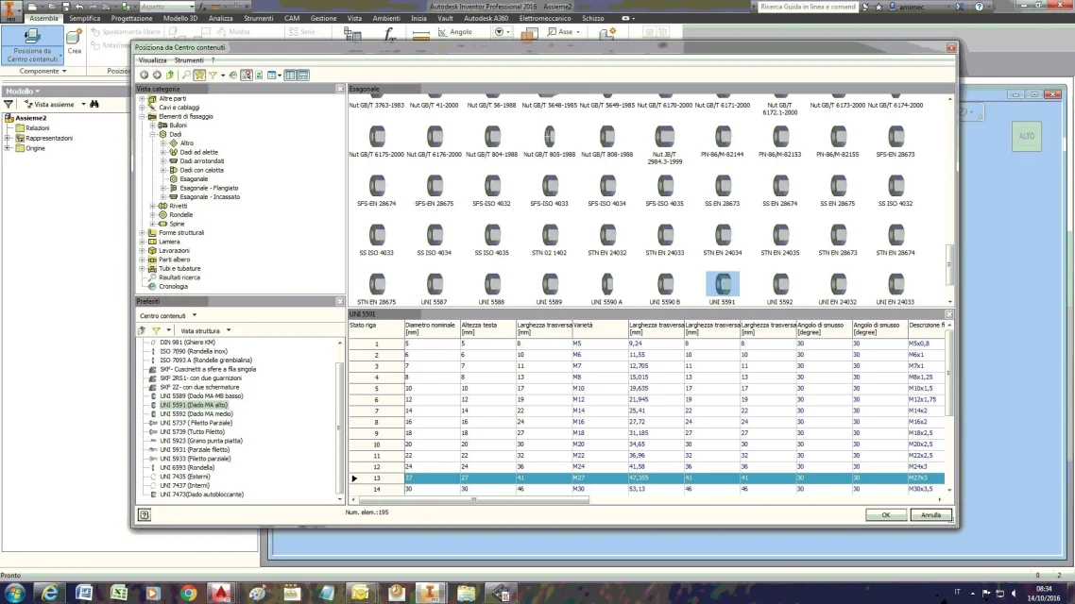Expand the Rivetti tree node
The height and width of the screenshot is (604, 1075).
point(153,206)
